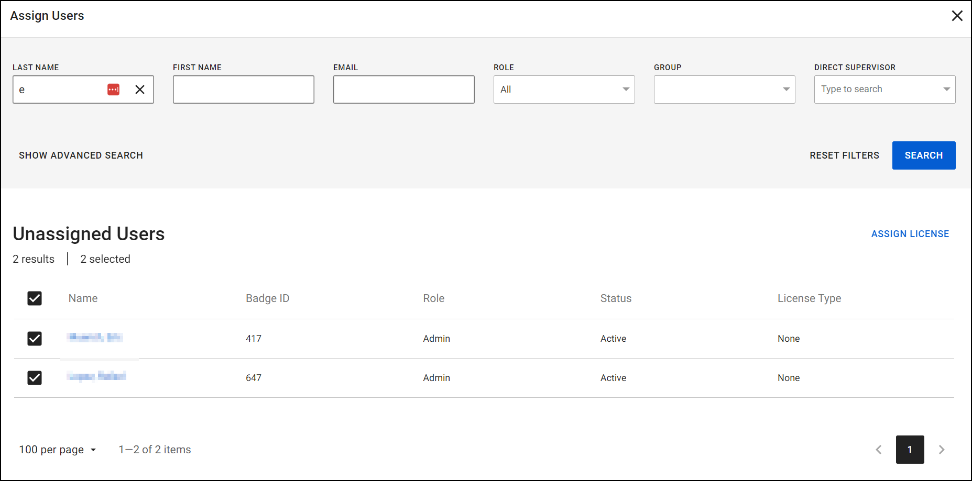Toggle the select-all users checkbox
Viewport: 972px width, 481px height.
click(x=35, y=298)
